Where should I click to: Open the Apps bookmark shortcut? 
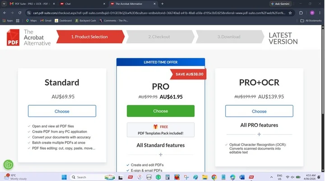(8, 20)
